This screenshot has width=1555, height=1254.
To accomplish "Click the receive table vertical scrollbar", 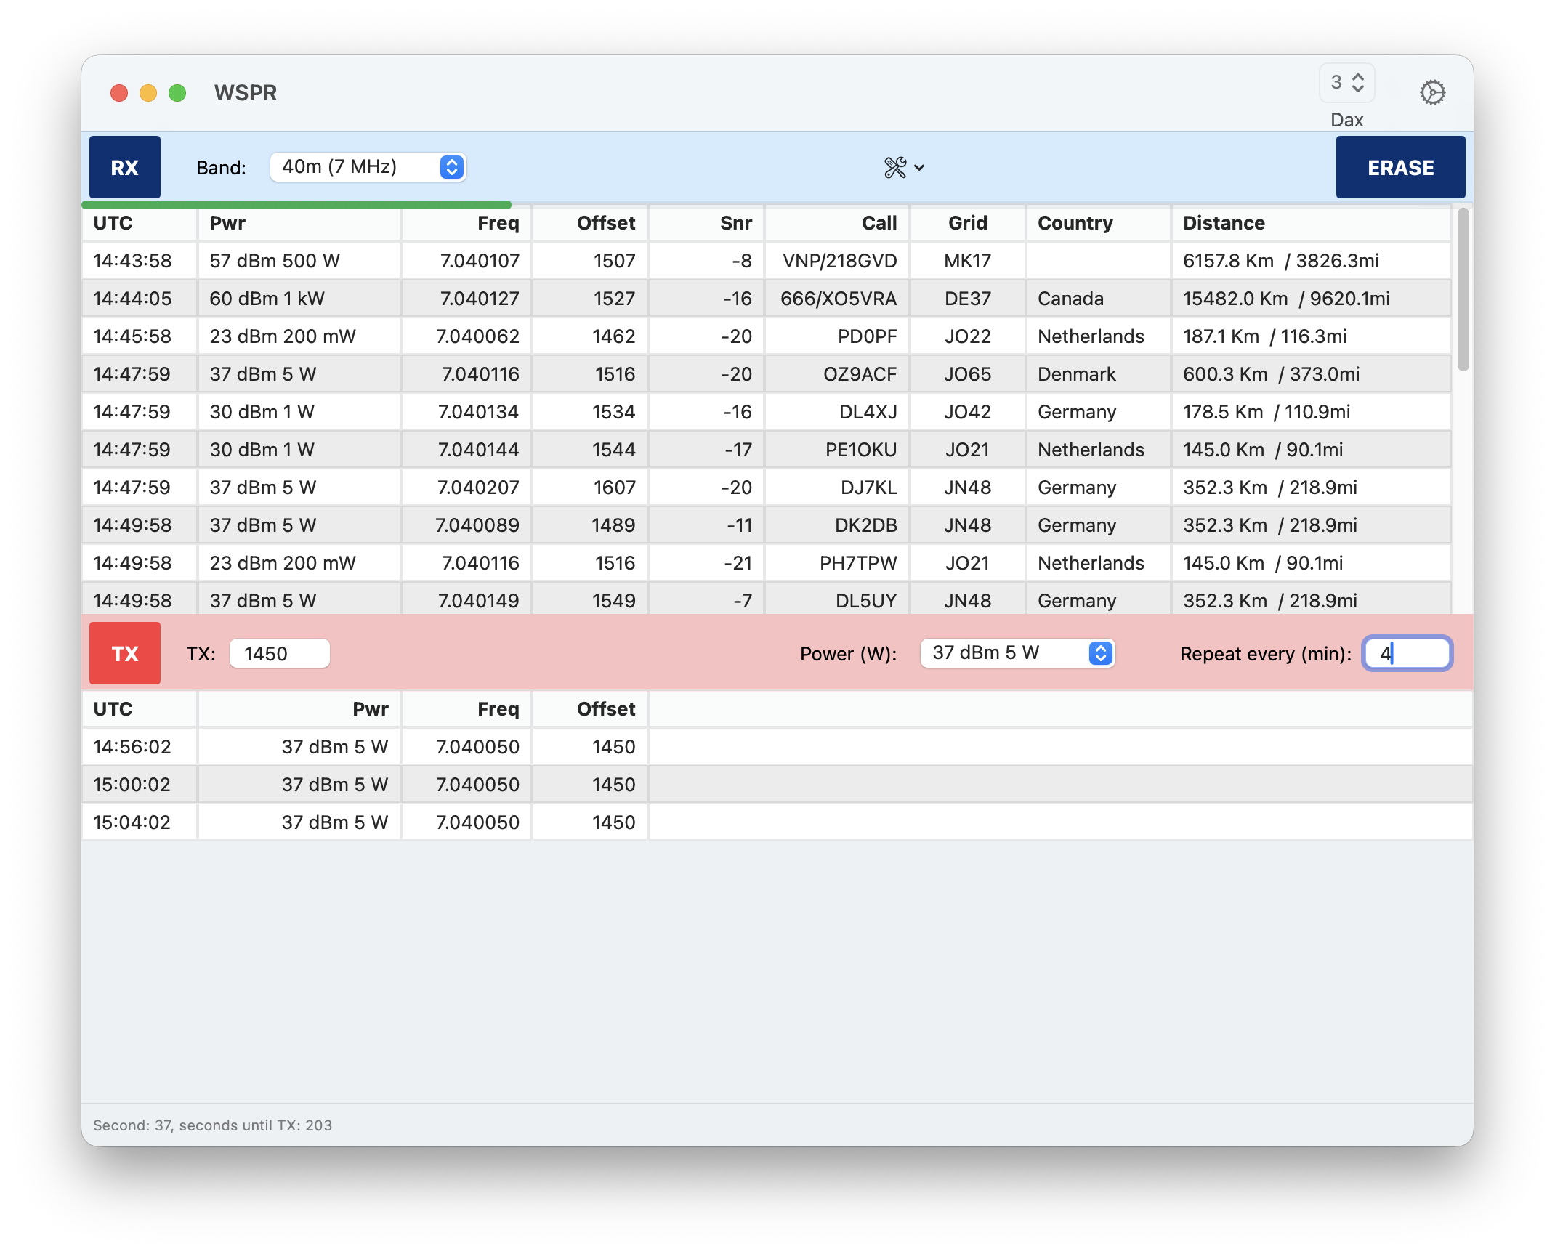I will [1463, 291].
